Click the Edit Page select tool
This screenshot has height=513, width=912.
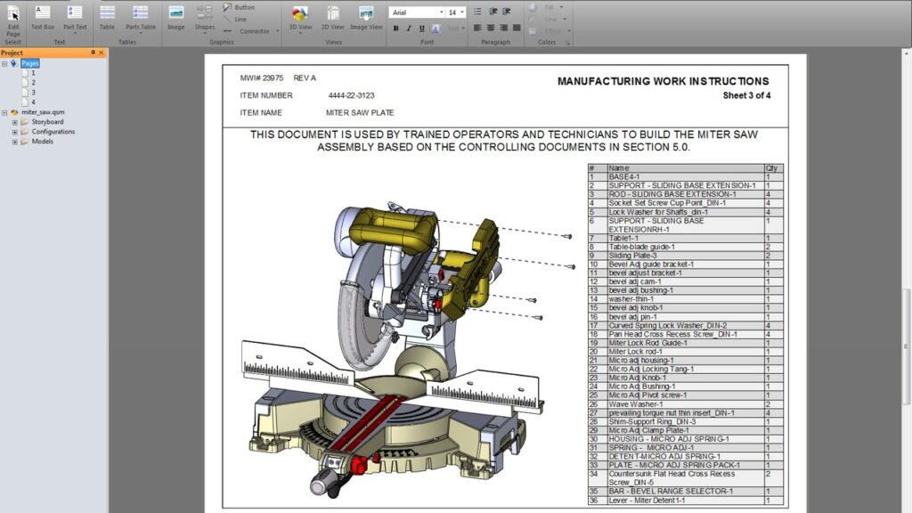tap(13, 18)
